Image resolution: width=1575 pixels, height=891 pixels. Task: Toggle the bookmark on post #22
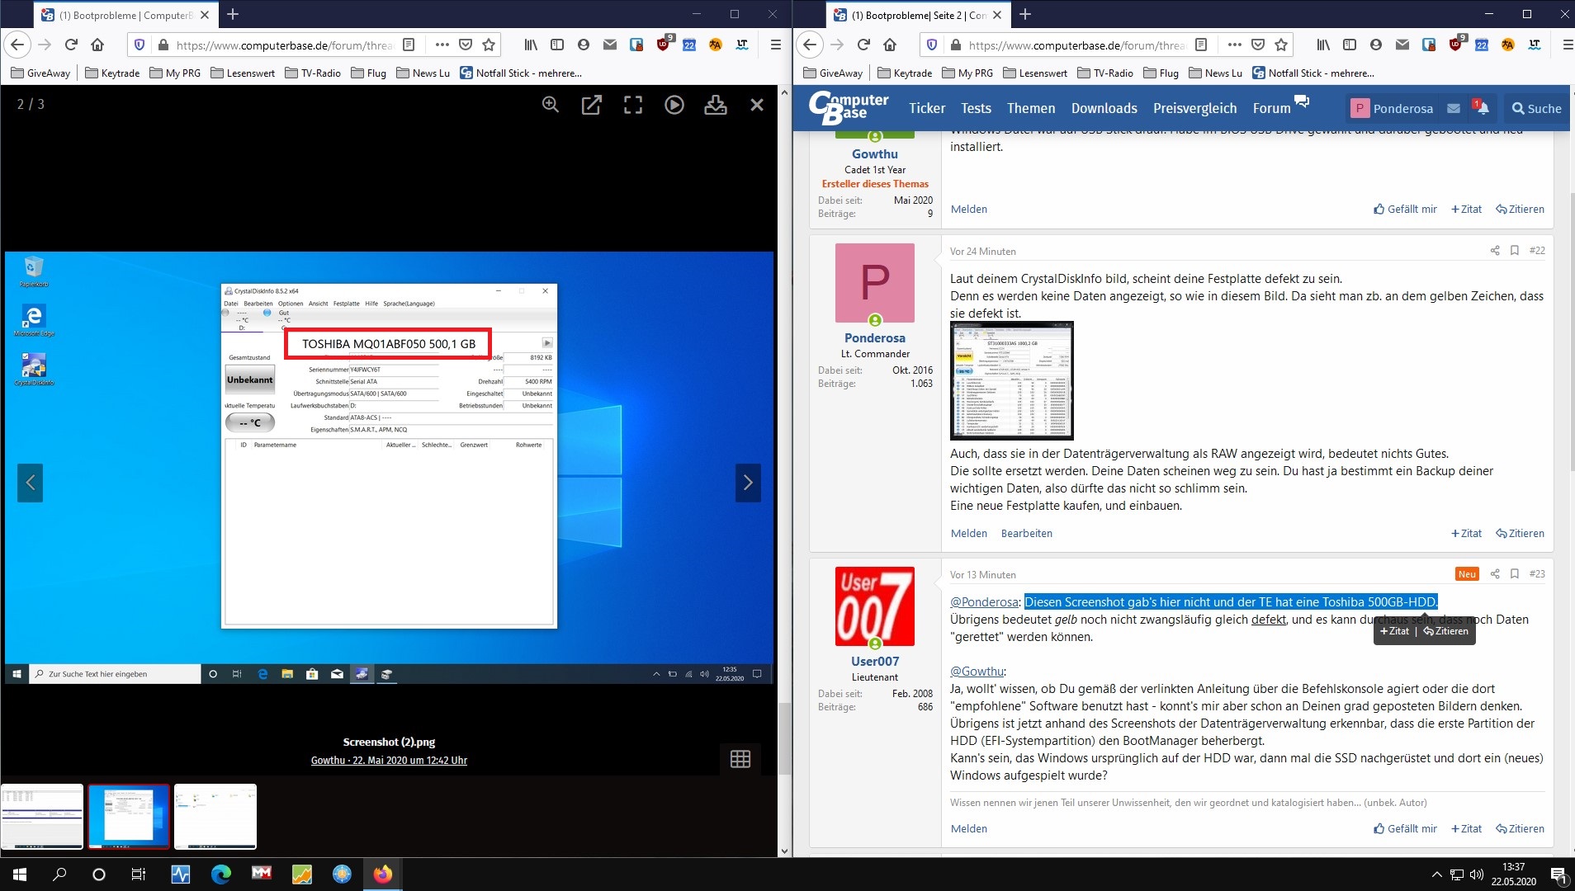click(1515, 251)
